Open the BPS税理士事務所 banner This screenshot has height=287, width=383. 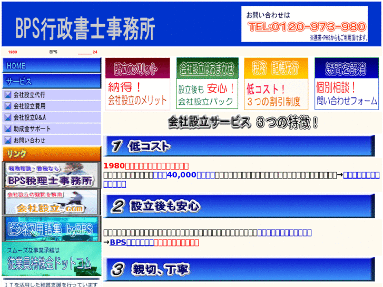click(51, 175)
